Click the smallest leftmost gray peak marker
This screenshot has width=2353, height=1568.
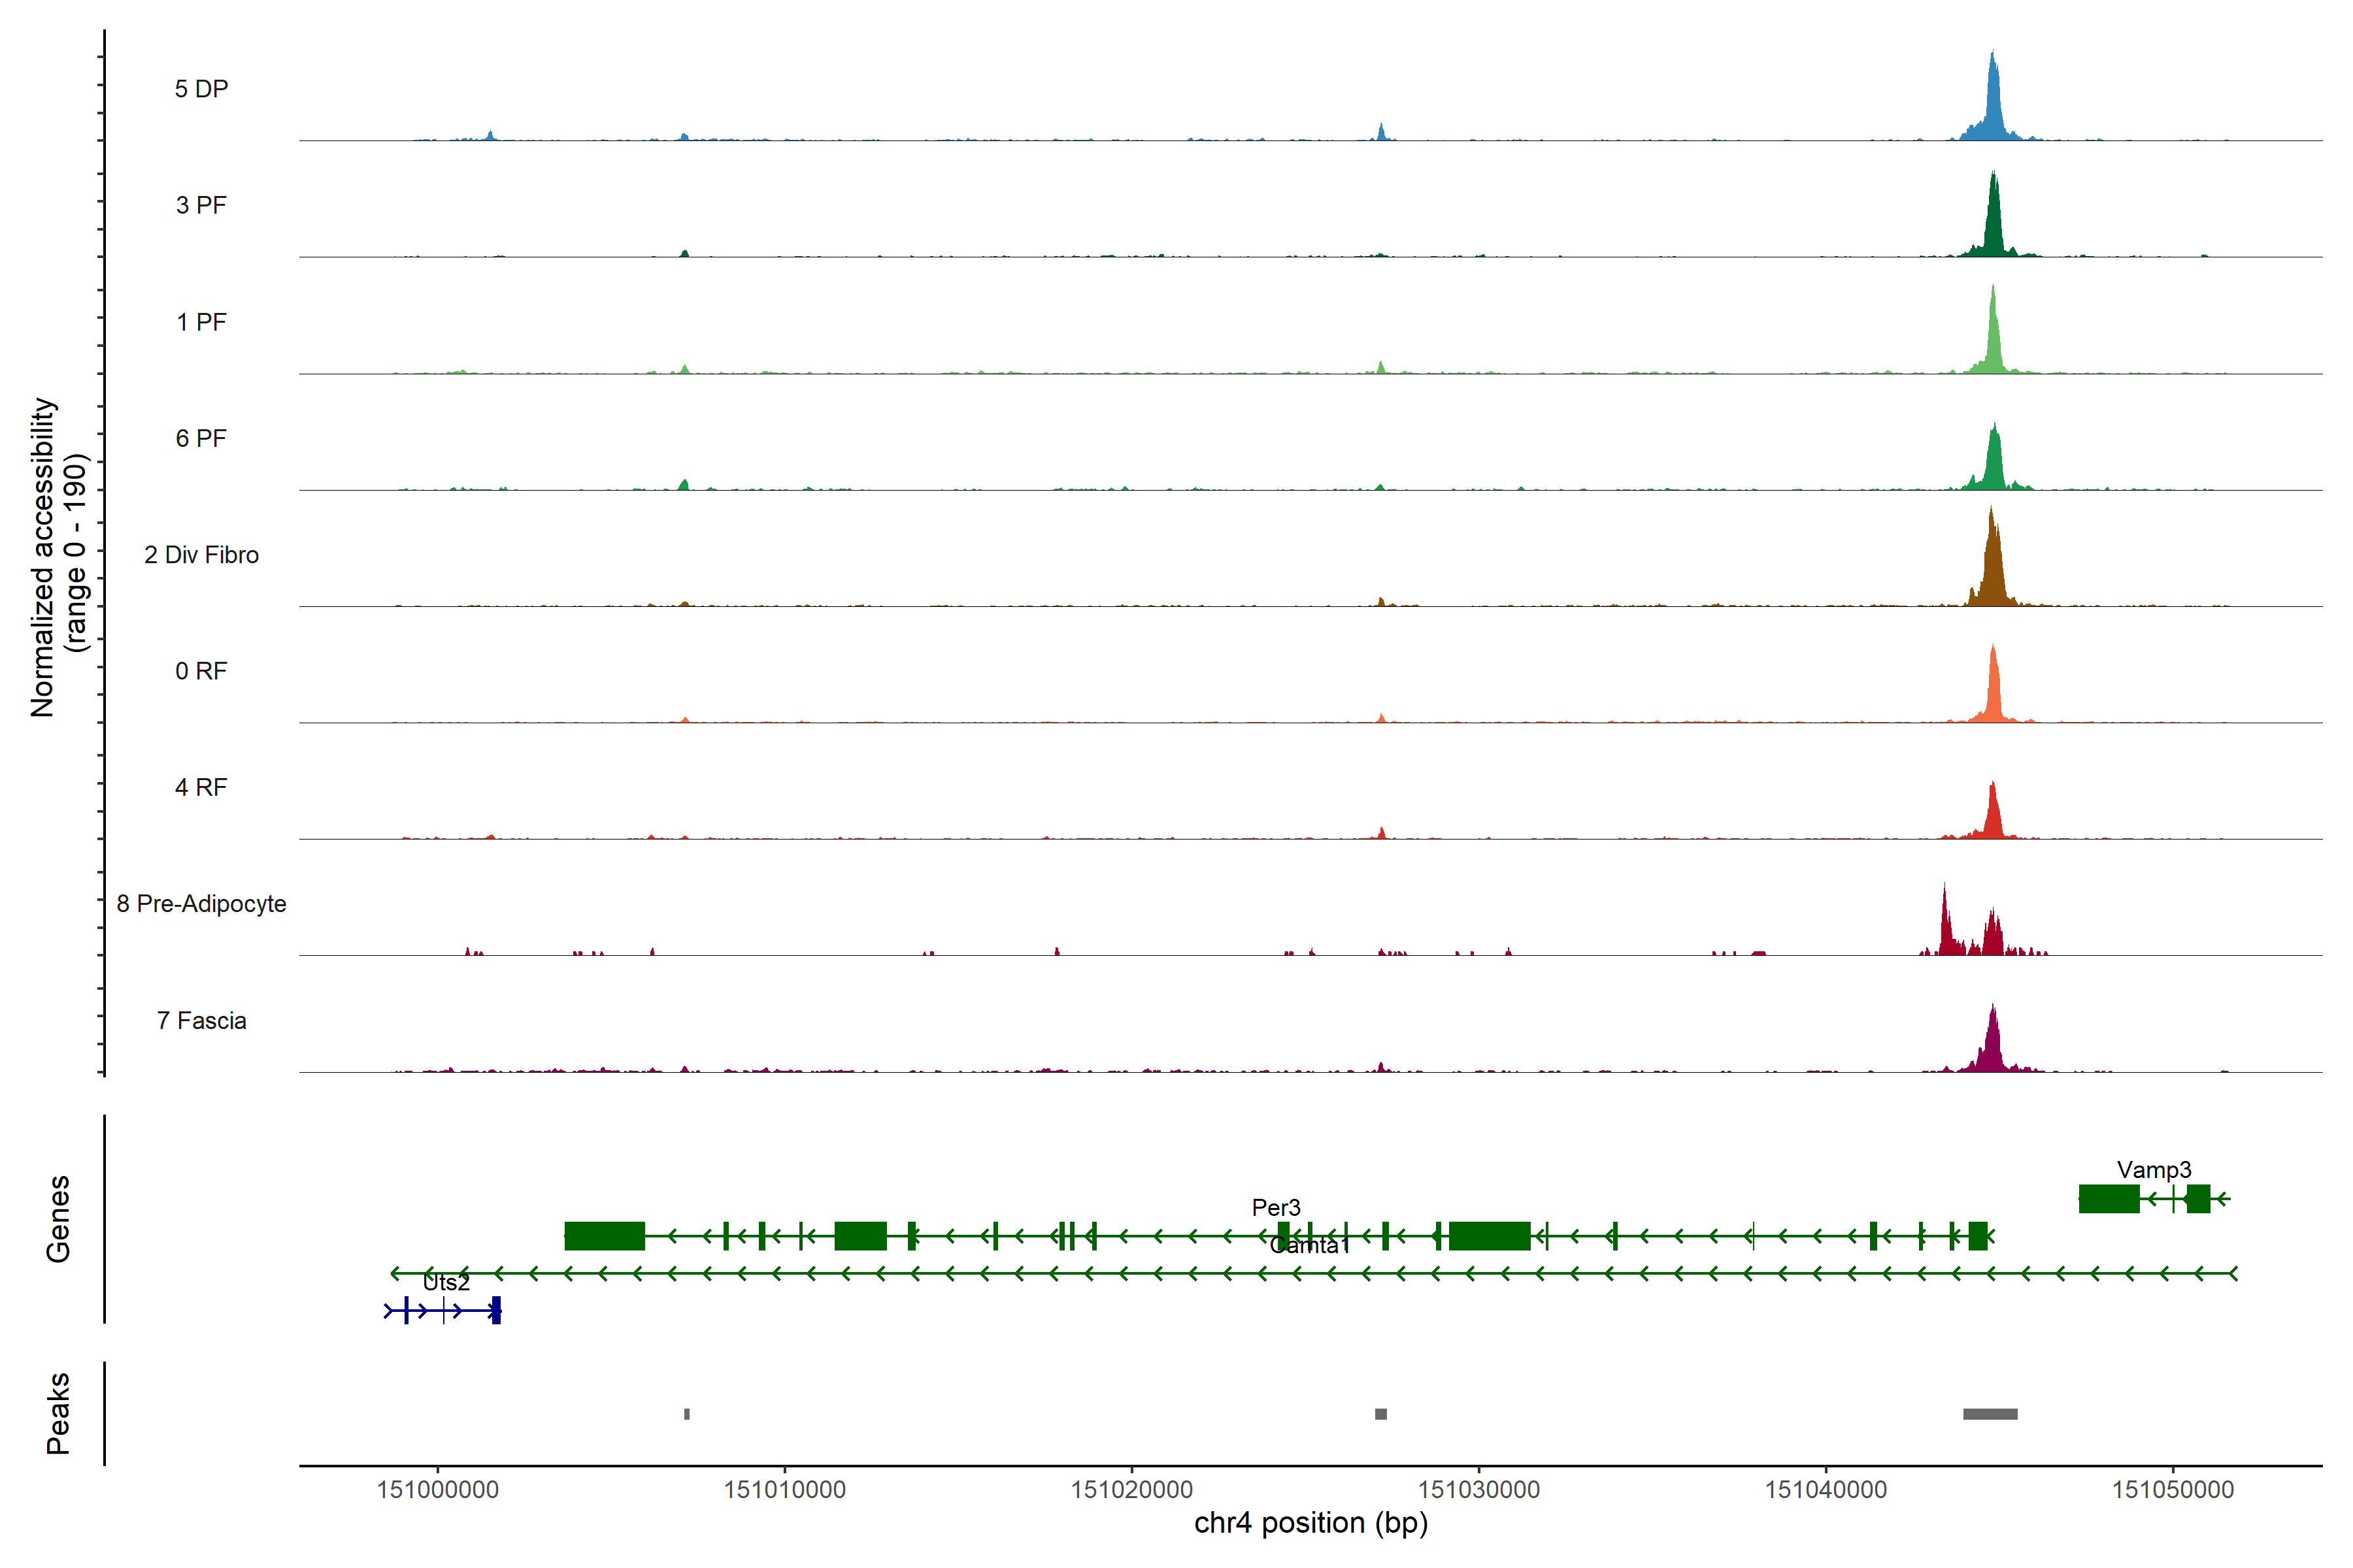click(686, 1414)
